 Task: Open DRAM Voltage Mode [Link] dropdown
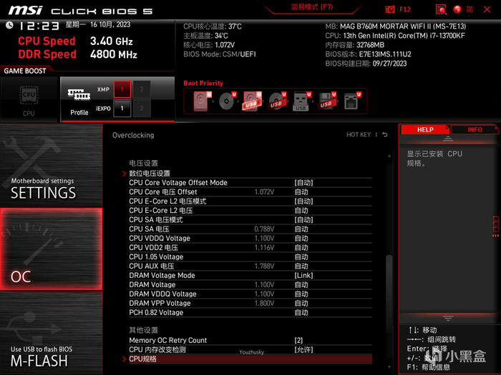coord(303,275)
